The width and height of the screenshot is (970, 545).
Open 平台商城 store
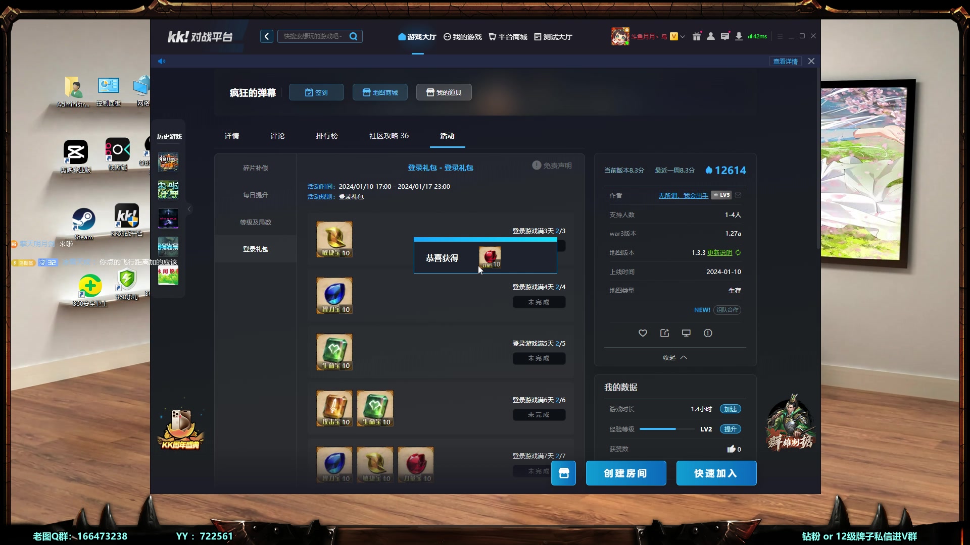(508, 37)
